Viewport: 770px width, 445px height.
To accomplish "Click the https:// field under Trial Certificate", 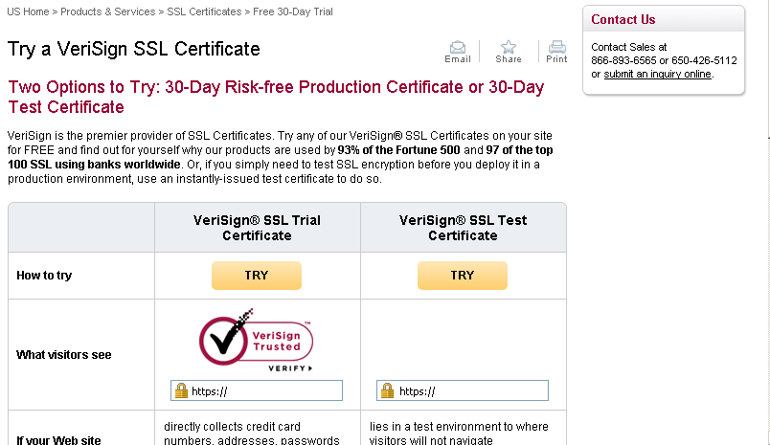I will pos(264,390).
